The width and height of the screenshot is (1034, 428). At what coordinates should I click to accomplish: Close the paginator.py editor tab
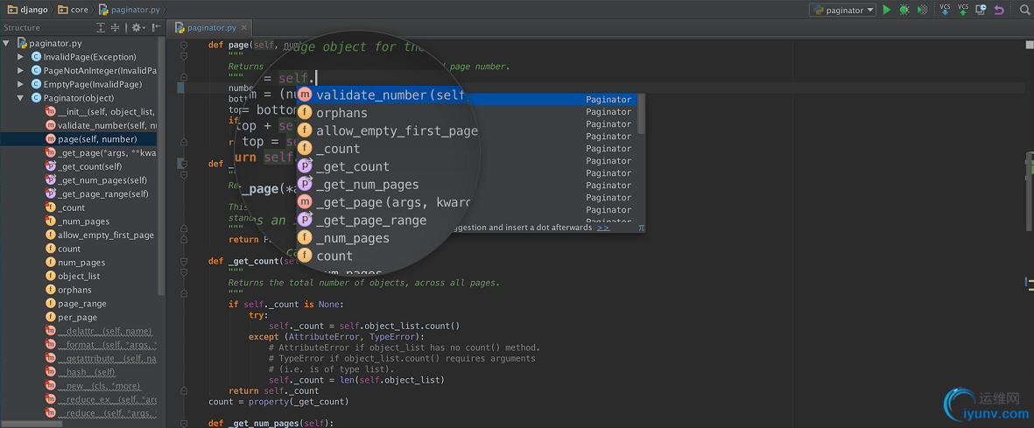[x=244, y=28]
